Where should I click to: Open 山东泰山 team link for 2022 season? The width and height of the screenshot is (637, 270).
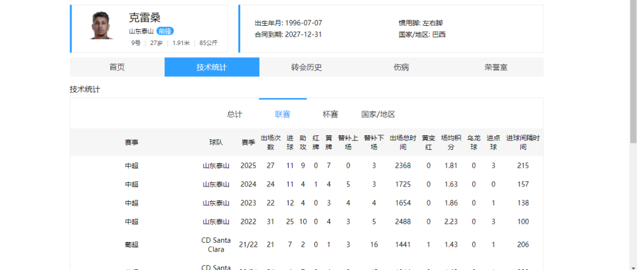(x=216, y=221)
